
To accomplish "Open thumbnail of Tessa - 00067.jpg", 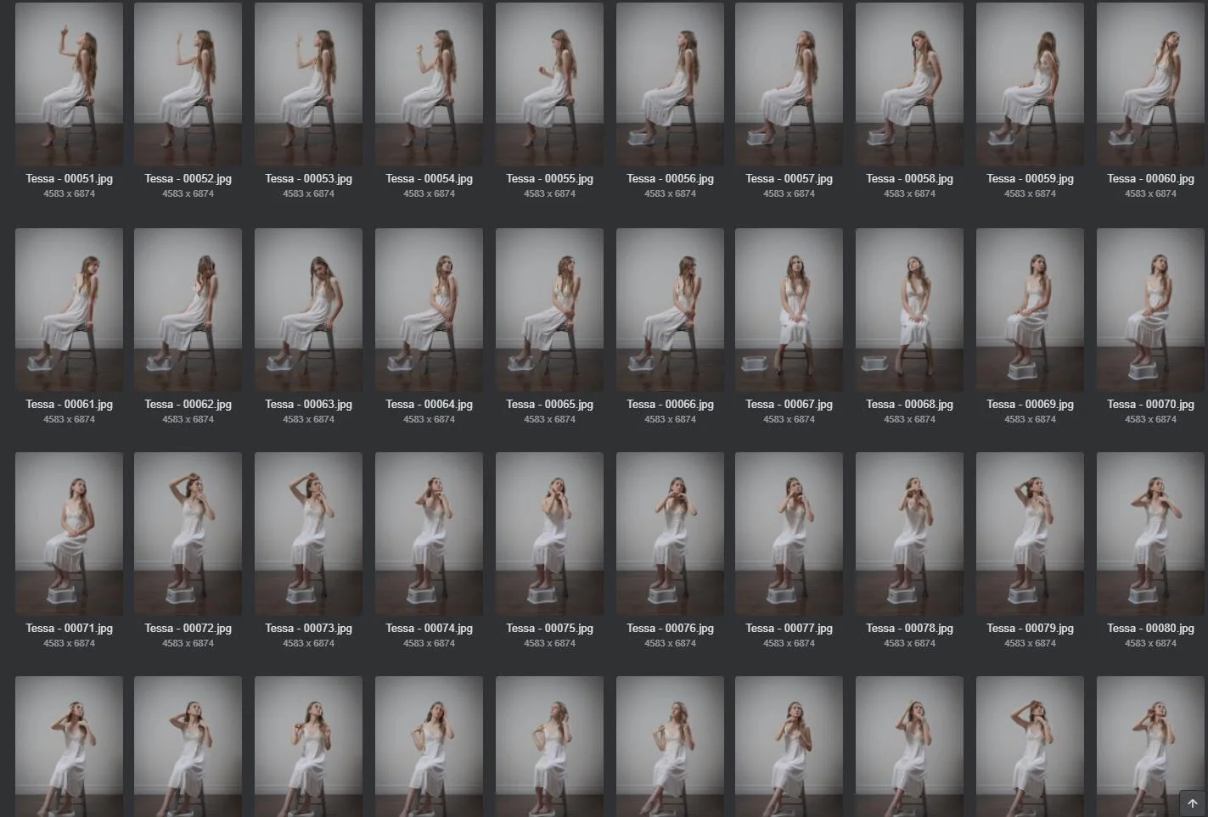I will (789, 310).
